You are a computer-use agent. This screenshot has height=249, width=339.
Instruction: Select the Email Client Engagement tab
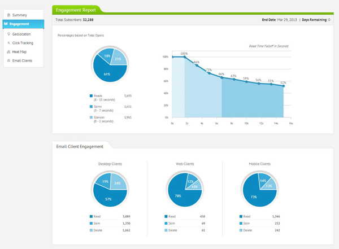pyautogui.click(x=80, y=147)
